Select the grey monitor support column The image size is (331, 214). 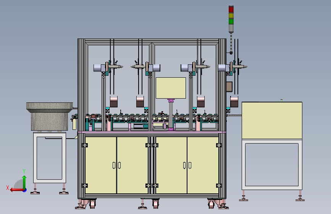point(171,115)
